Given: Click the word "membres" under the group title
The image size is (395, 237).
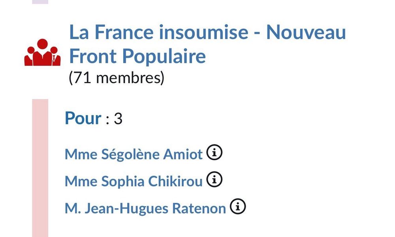Looking at the screenshot, I should click(128, 78).
